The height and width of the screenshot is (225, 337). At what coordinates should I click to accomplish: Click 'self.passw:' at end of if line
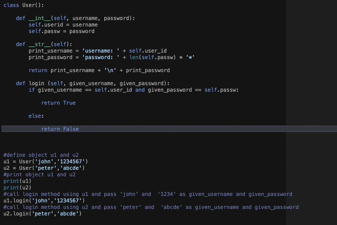pyautogui.click(x=221, y=90)
